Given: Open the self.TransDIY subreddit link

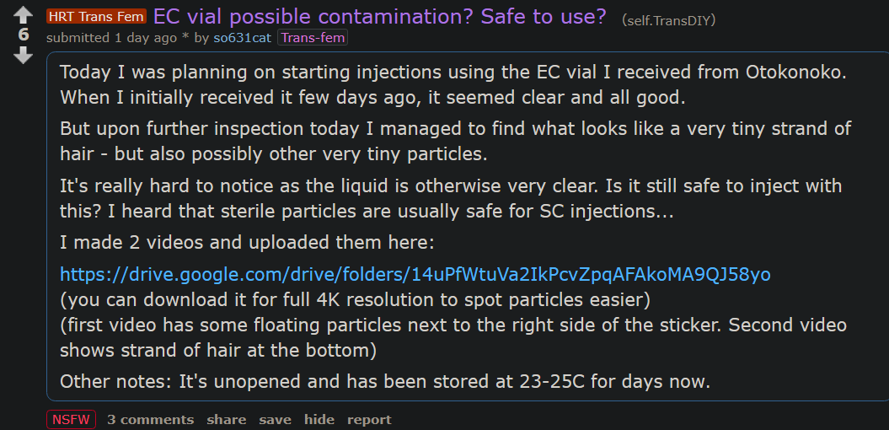Looking at the screenshot, I should coord(669,19).
